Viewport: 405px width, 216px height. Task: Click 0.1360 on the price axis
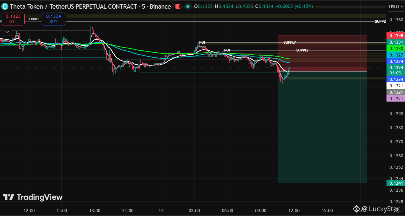click(396, 20)
